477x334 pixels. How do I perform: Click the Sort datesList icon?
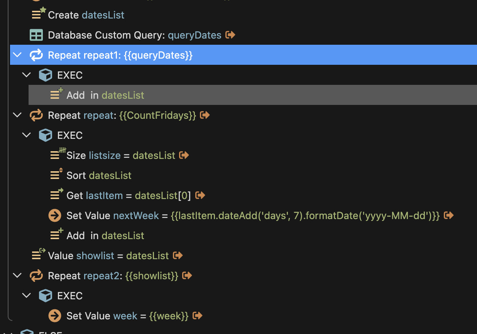[56, 175]
